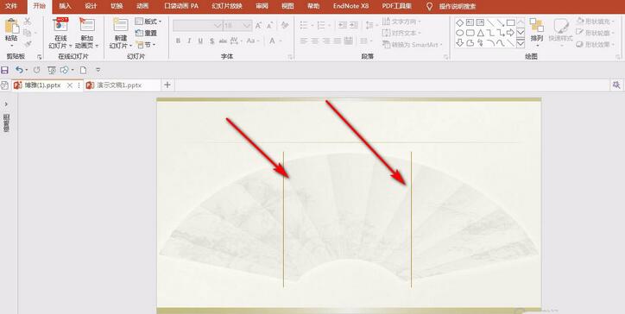
Task: Select the rectangle shape in gallery
Action: 510,22
